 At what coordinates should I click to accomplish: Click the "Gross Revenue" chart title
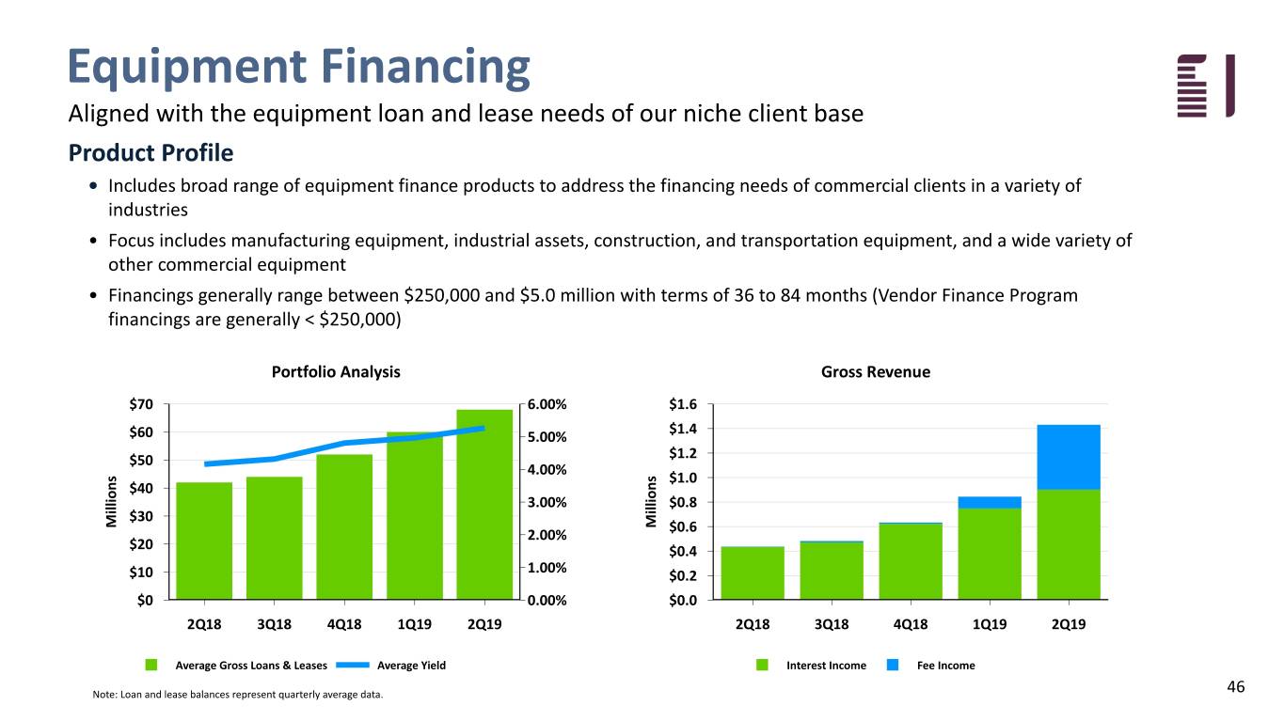876,371
